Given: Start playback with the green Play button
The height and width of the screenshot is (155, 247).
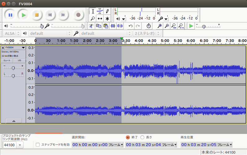Looking at the screenshot, I should click(24, 15).
